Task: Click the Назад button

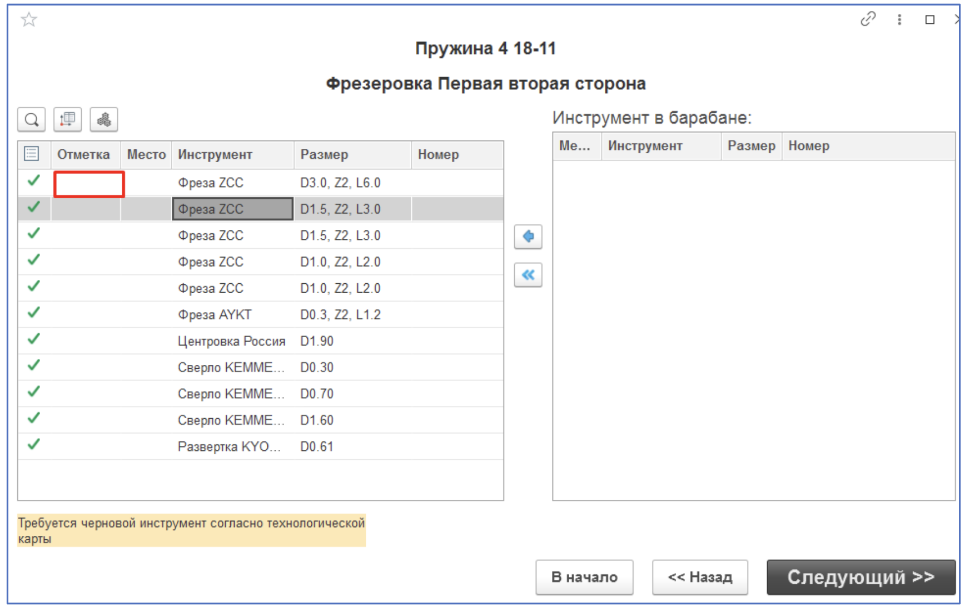Action: coord(700,577)
